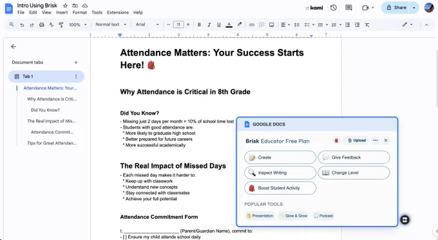The width and height of the screenshot is (438, 240).
Task: Click the Brisk Create button
Action: tap(280, 158)
